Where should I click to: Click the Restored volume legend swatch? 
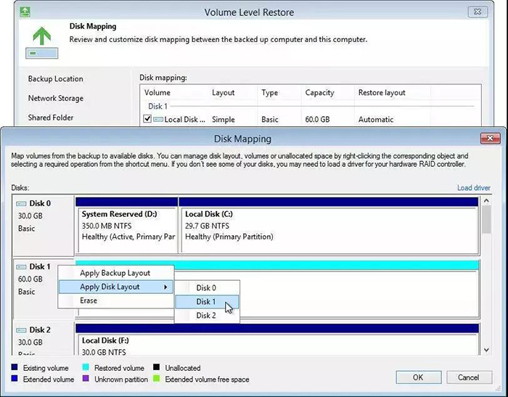tap(86, 367)
